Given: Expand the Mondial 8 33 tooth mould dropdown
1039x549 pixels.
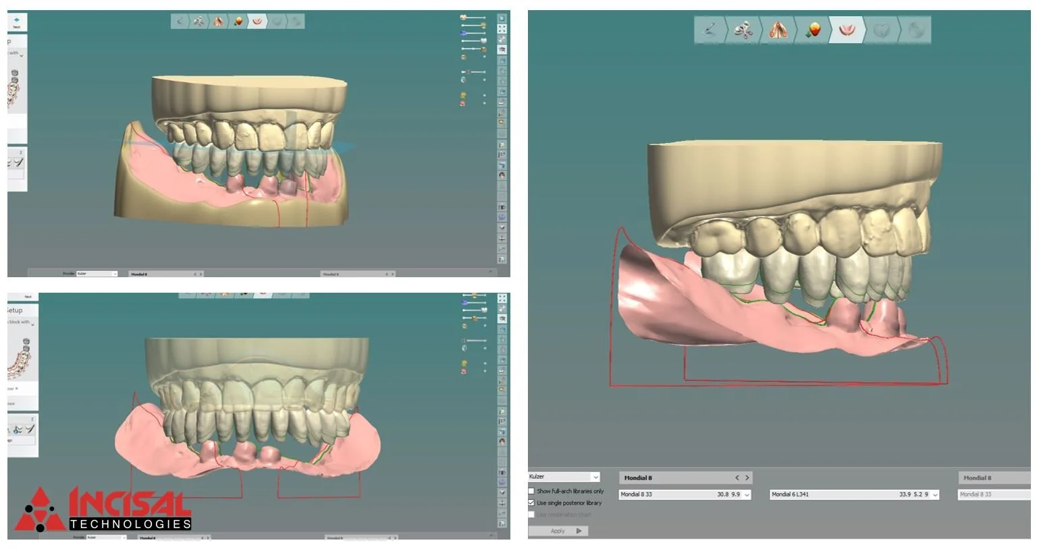Looking at the screenshot, I should [x=746, y=494].
